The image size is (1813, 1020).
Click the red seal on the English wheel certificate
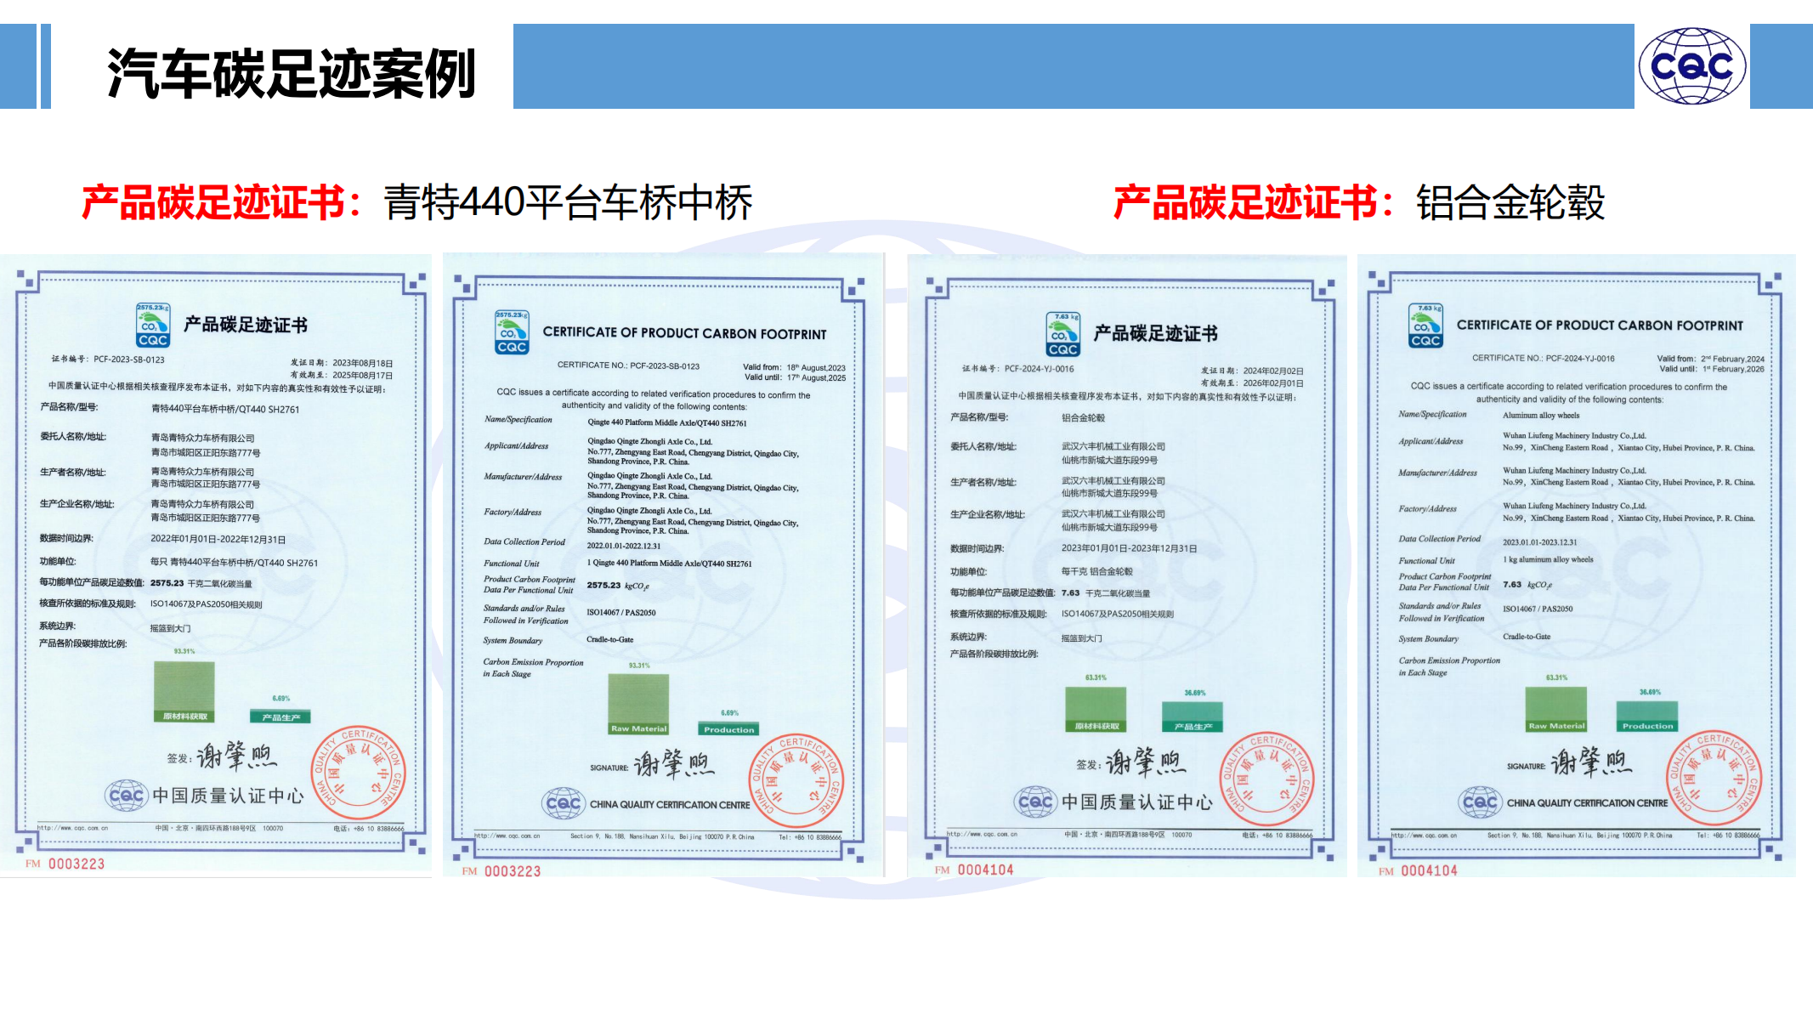(1714, 777)
